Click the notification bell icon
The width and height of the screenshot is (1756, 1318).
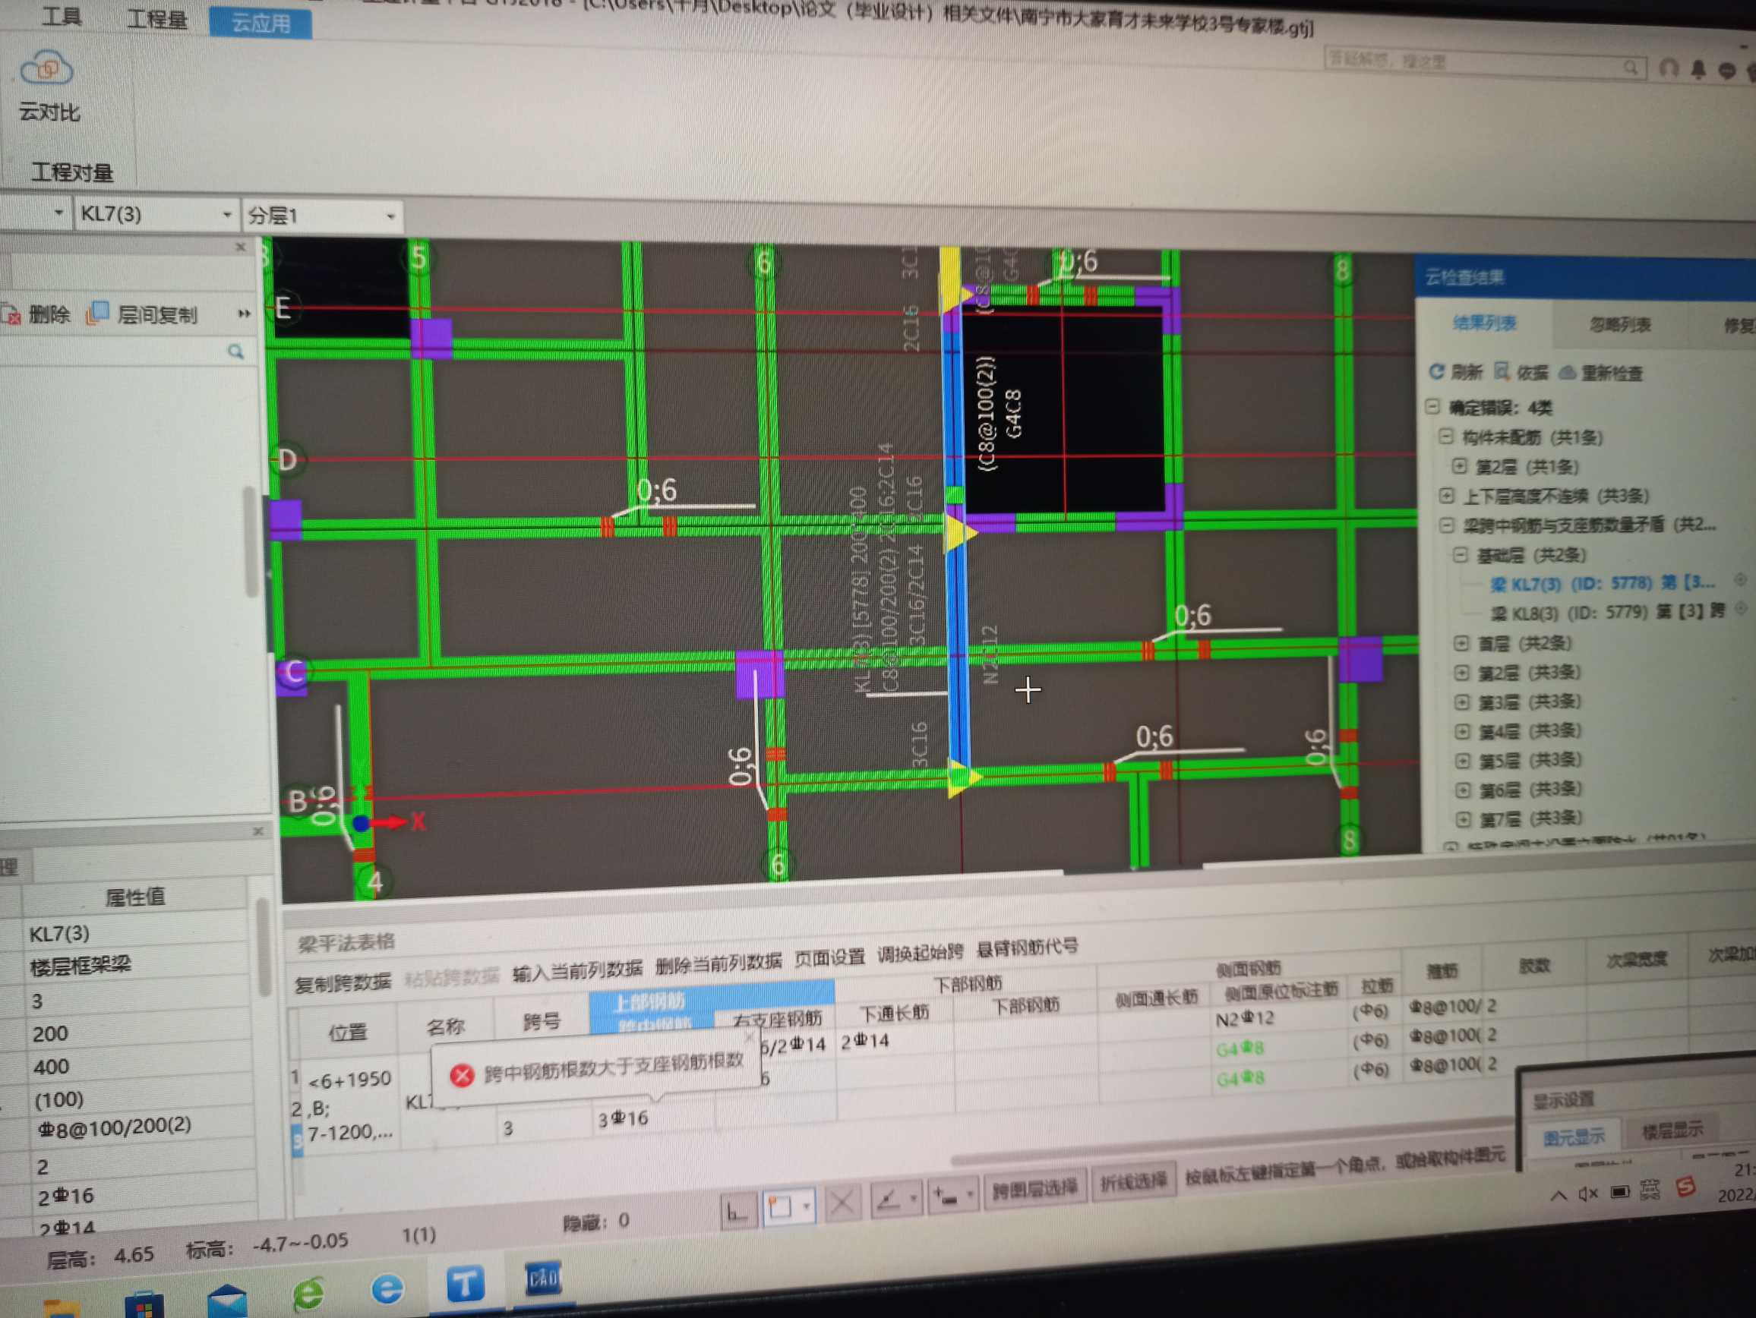(1698, 70)
